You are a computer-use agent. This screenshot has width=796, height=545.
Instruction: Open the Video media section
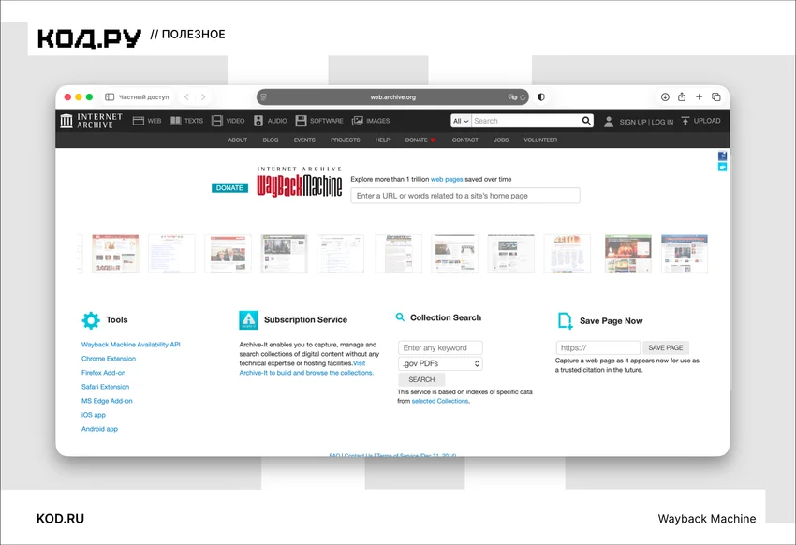(228, 121)
